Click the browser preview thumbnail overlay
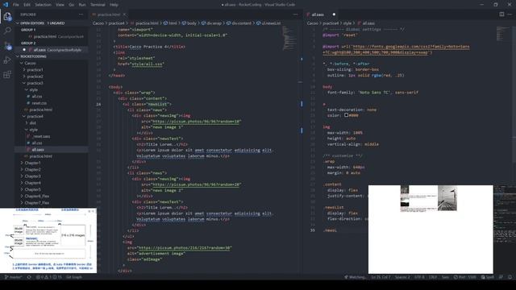 (431, 229)
